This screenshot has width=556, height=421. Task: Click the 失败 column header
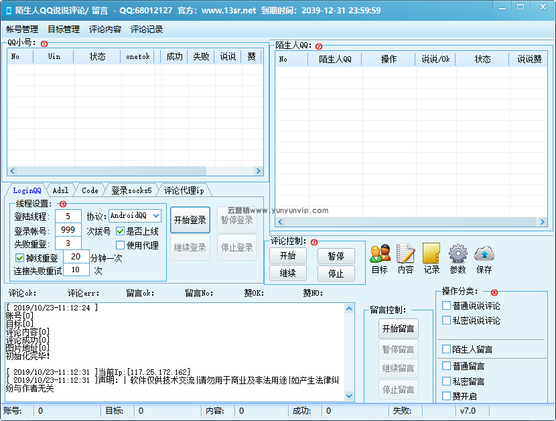pyautogui.click(x=201, y=56)
